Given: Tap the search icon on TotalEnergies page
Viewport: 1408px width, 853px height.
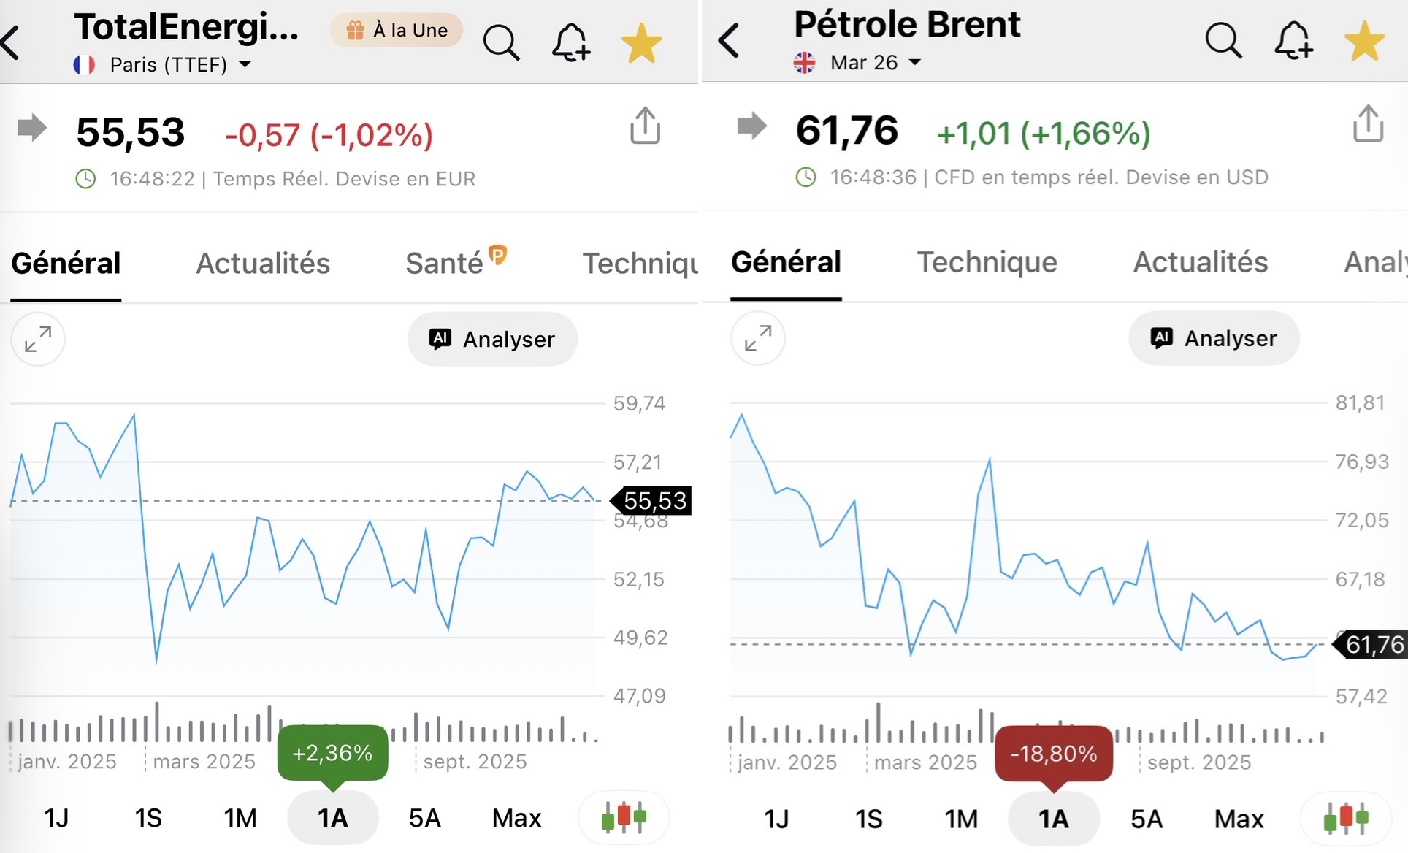Looking at the screenshot, I should click(501, 43).
